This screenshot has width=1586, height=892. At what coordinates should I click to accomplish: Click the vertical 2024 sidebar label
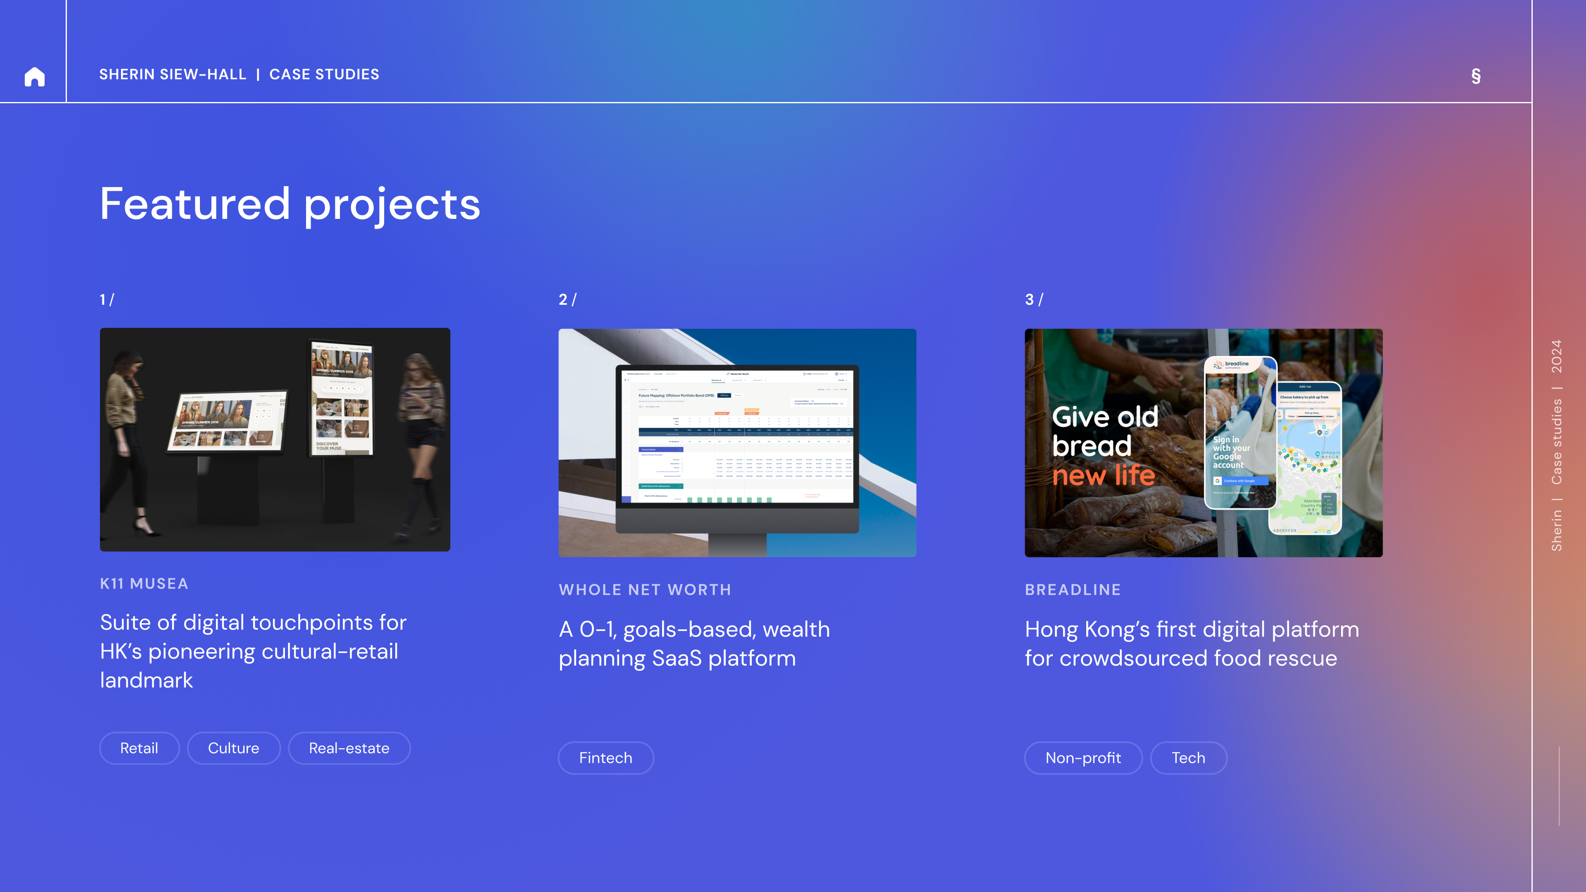pyautogui.click(x=1556, y=356)
